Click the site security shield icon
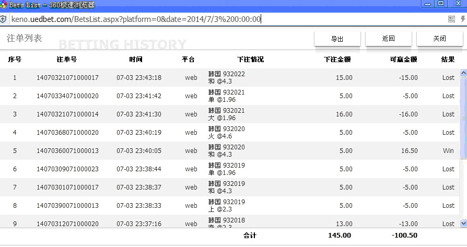Image resolution: width=467 pixels, height=247 pixels. 3,19
